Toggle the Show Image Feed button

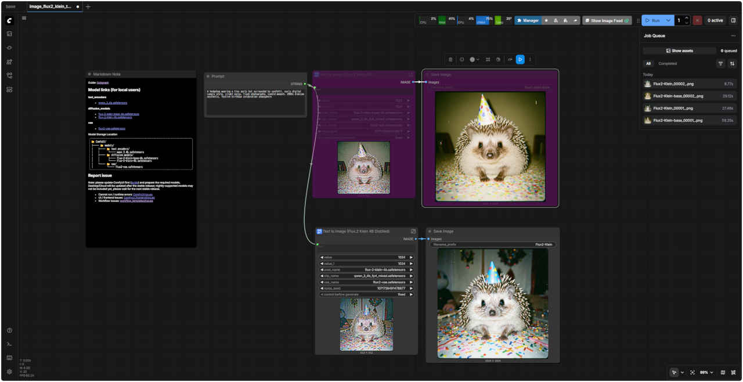pos(607,20)
